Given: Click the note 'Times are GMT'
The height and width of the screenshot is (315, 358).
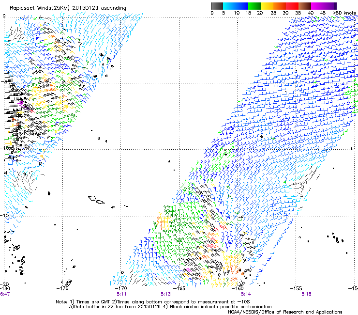Looking at the screenshot, I should click(x=93, y=302).
